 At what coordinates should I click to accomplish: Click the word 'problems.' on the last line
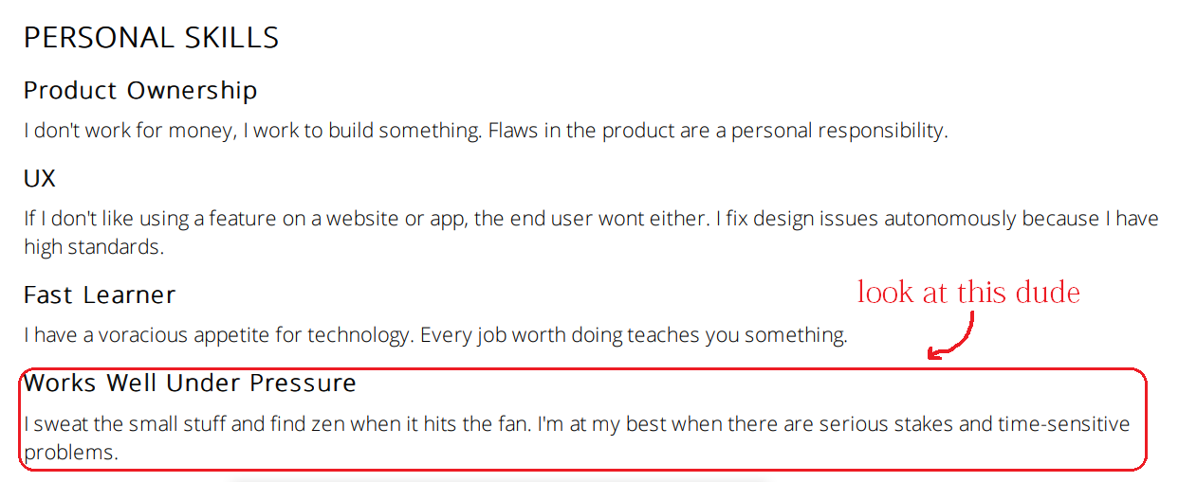(x=71, y=453)
